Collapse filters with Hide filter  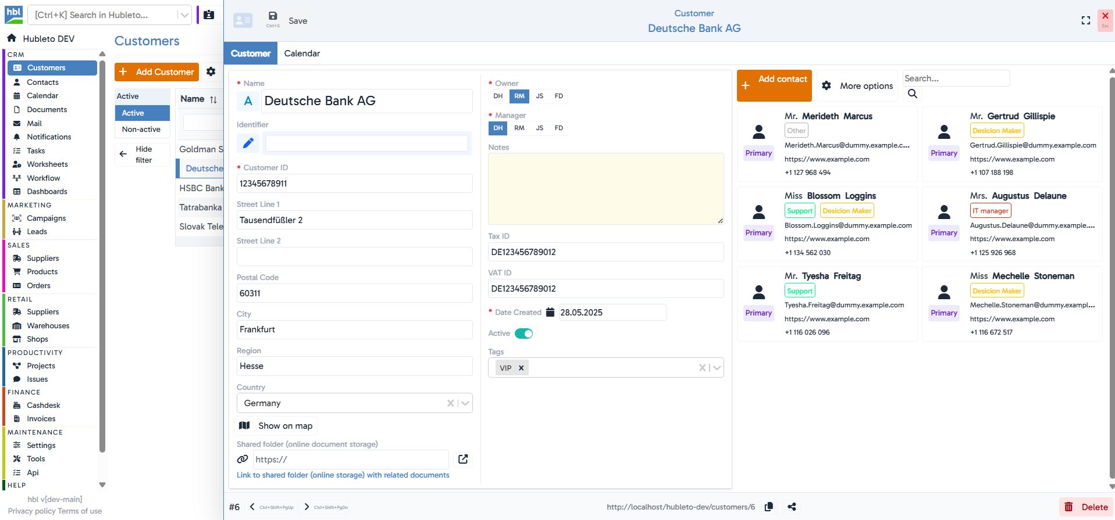(142, 155)
